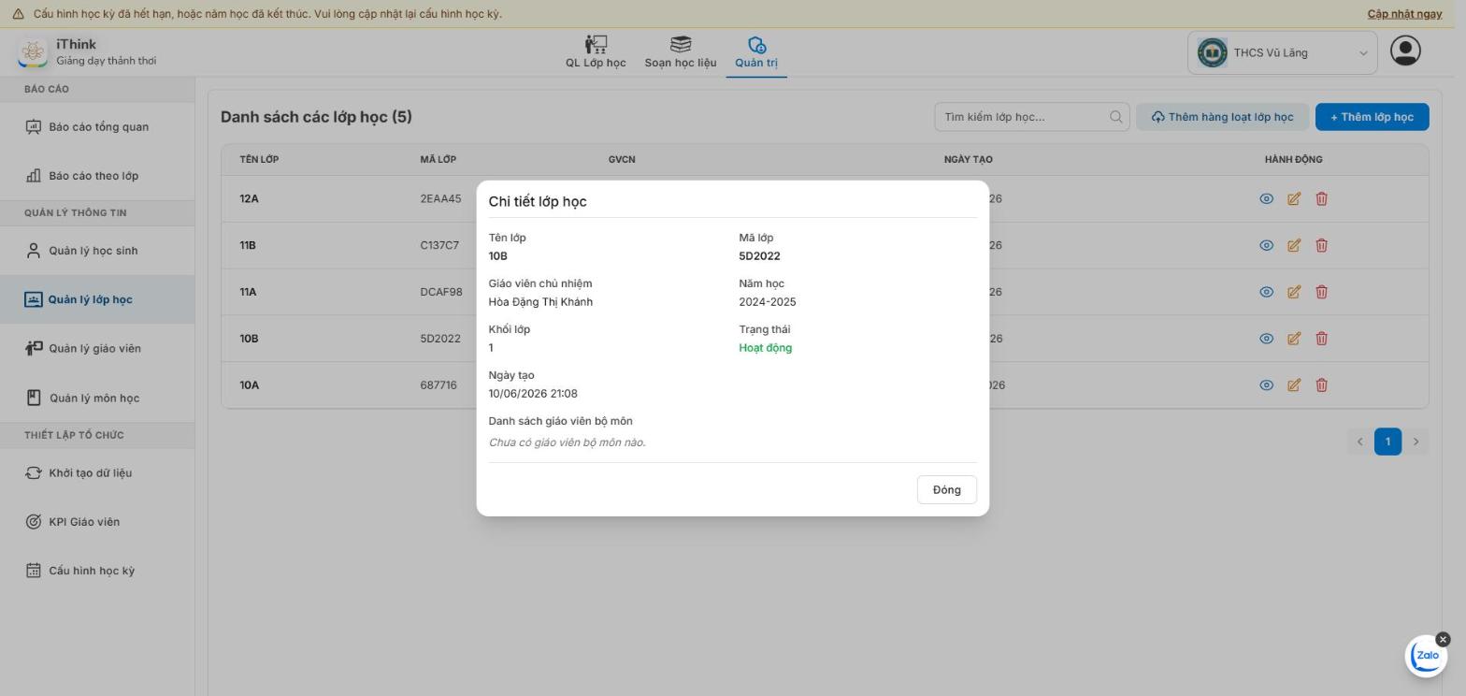The height and width of the screenshot is (696, 1466).
Task: Open the user profile avatar
Action: coord(1405,51)
